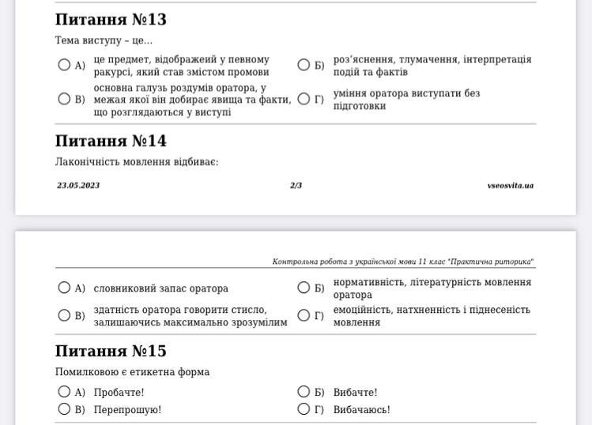The height and width of the screenshot is (425, 592).
Task: Select А словниковий запас оратора
Action: (x=64, y=288)
